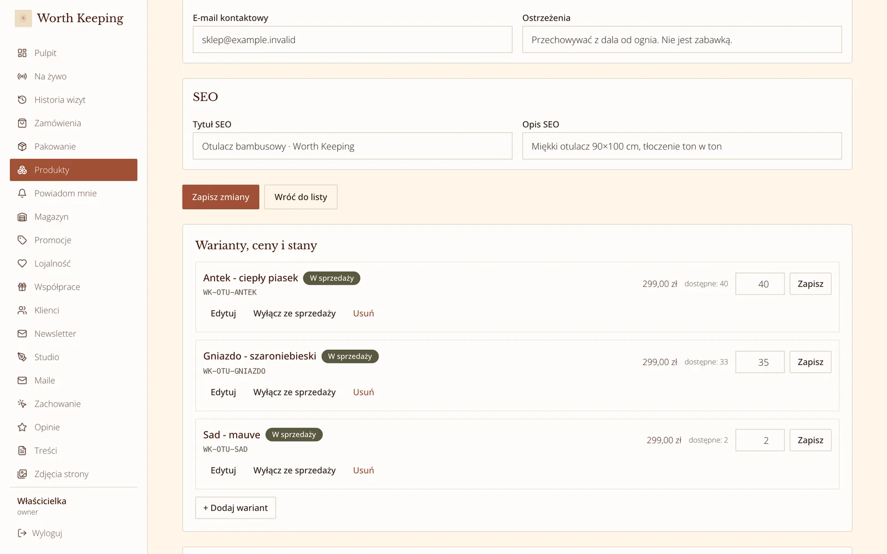Image resolution: width=887 pixels, height=554 pixels.
Task: Open the Magazyn warehouse icon
Action: pyautogui.click(x=22, y=217)
